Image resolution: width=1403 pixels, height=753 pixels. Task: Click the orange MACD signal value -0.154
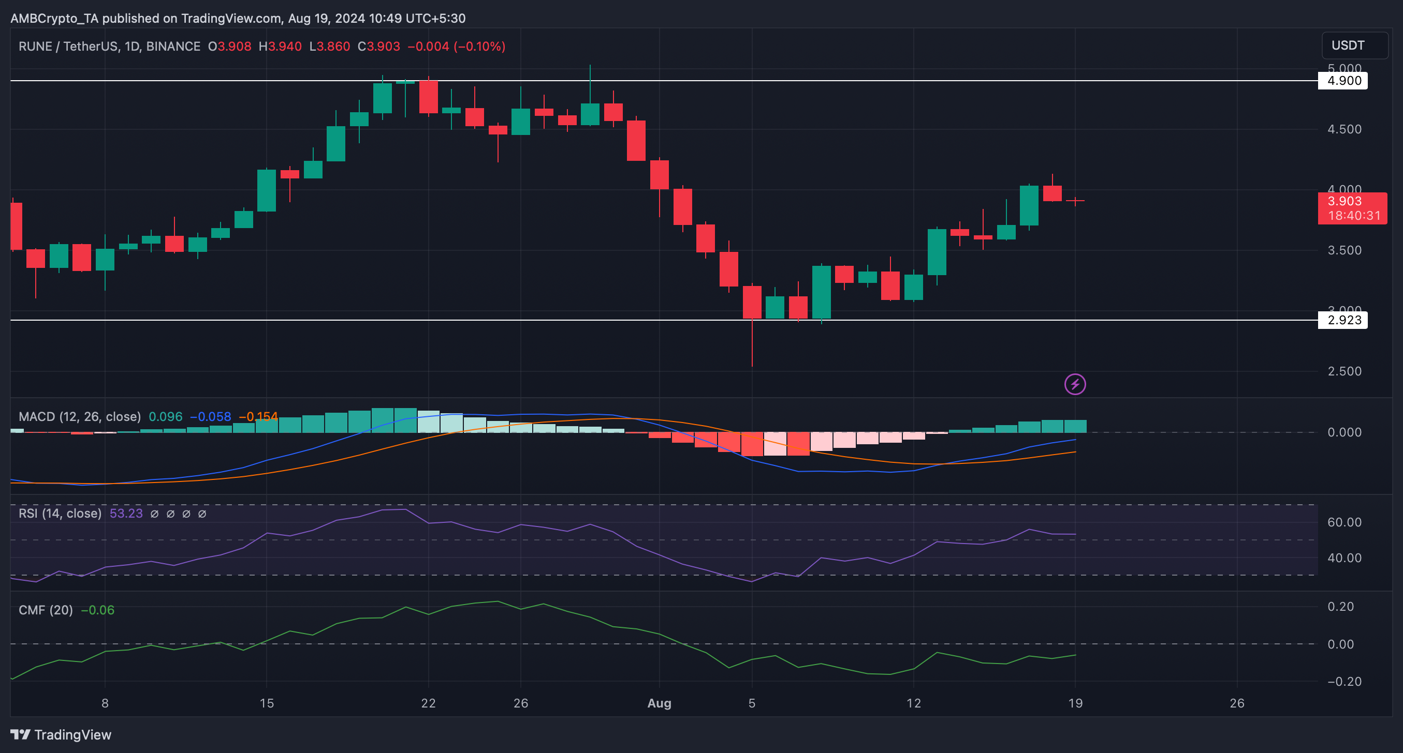(x=258, y=417)
